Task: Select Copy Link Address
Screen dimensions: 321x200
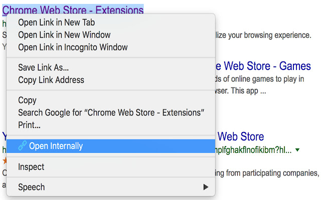Action: (51, 80)
